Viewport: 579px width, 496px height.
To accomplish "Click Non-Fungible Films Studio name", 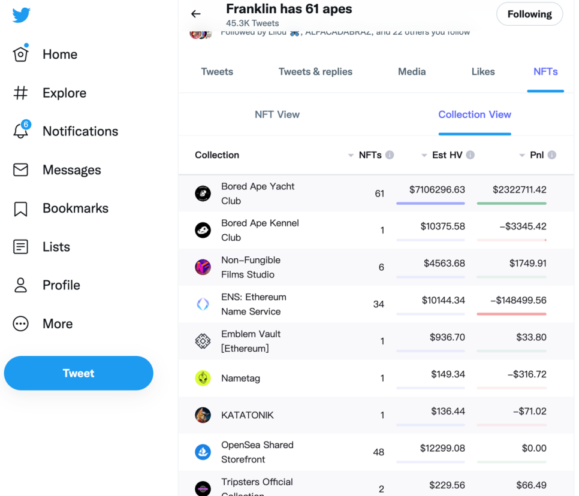I will click(x=251, y=267).
